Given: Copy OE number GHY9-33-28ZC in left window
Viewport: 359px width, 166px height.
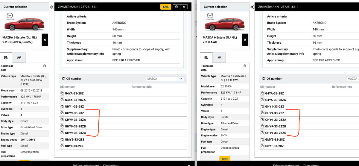Looking at the screenshot, I should click(62, 133).
